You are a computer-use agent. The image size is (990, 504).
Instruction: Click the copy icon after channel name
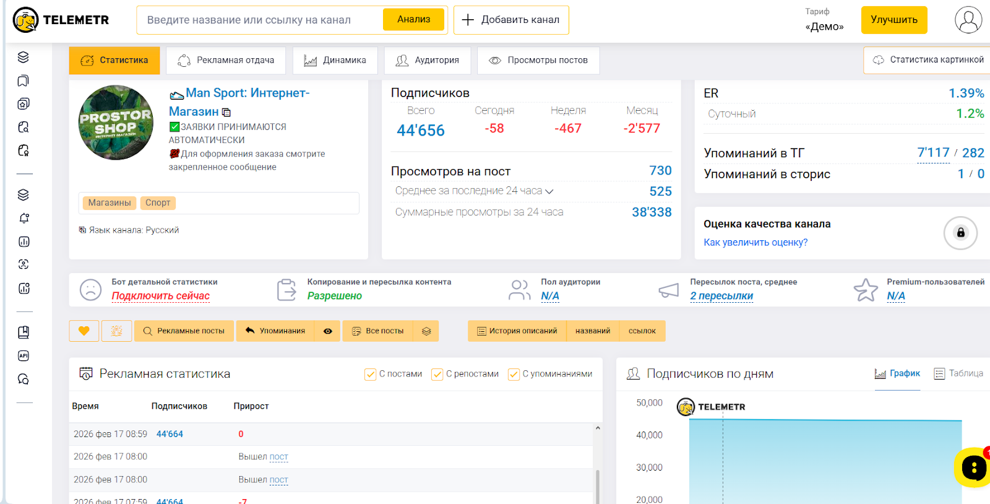tap(226, 113)
